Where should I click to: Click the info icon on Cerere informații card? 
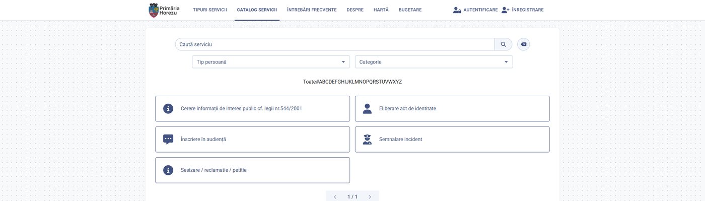click(168, 109)
